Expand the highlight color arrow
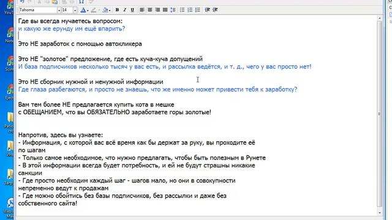Screen dimensions: 392x220 (x=99, y=10)
